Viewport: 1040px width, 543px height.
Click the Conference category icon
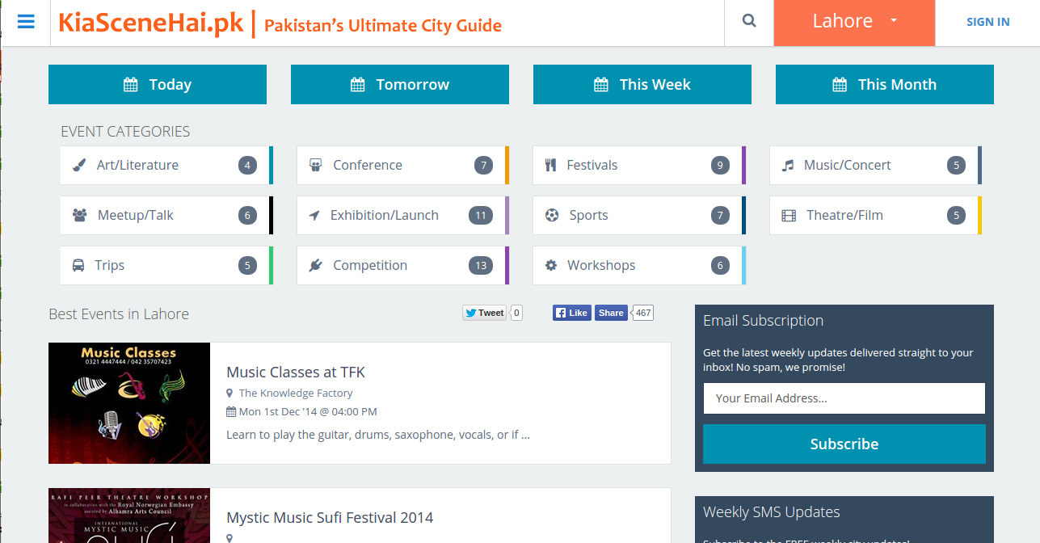pos(316,166)
